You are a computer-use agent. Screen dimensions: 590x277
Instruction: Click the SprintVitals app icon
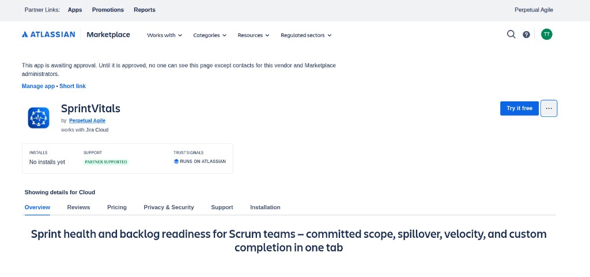point(39,118)
